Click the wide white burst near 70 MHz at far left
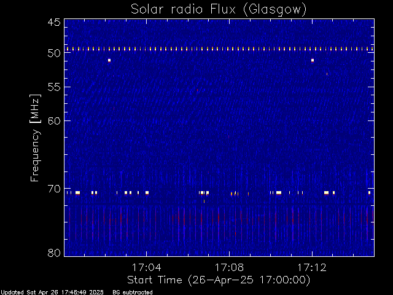Viewport: 393px width, 295px height. point(78,192)
